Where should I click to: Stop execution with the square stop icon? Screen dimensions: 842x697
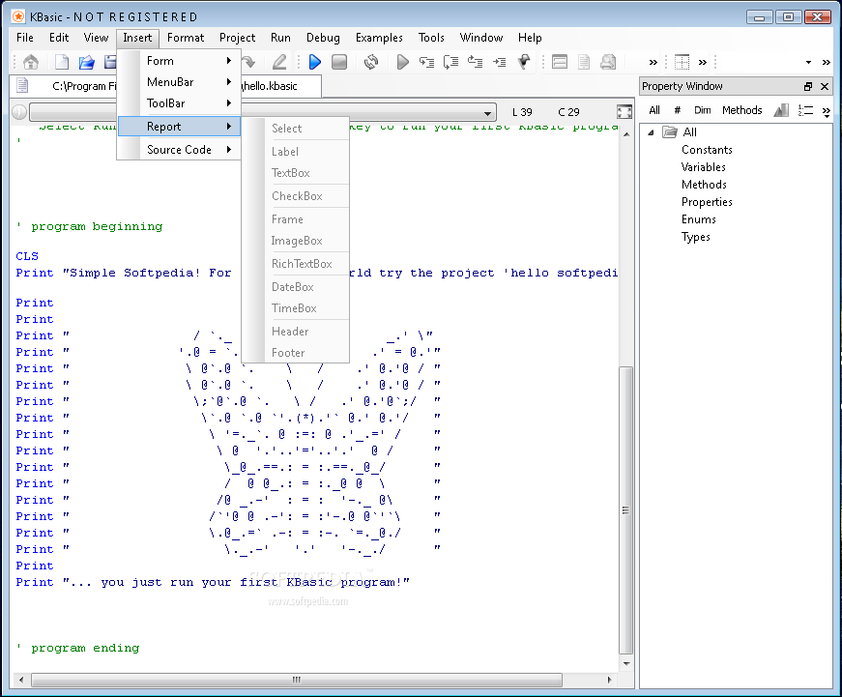339,62
